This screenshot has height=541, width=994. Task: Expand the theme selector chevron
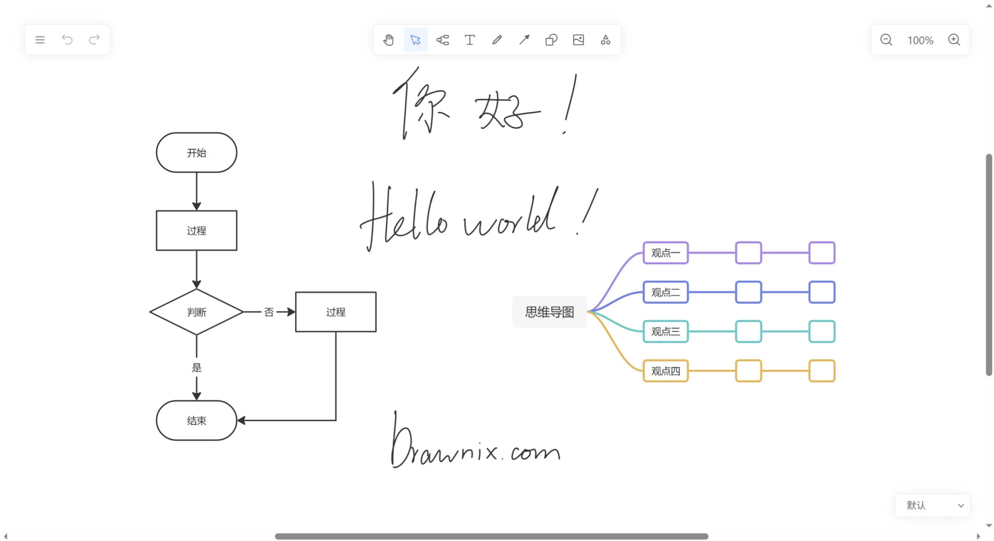pyautogui.click(x=961, y=505)
